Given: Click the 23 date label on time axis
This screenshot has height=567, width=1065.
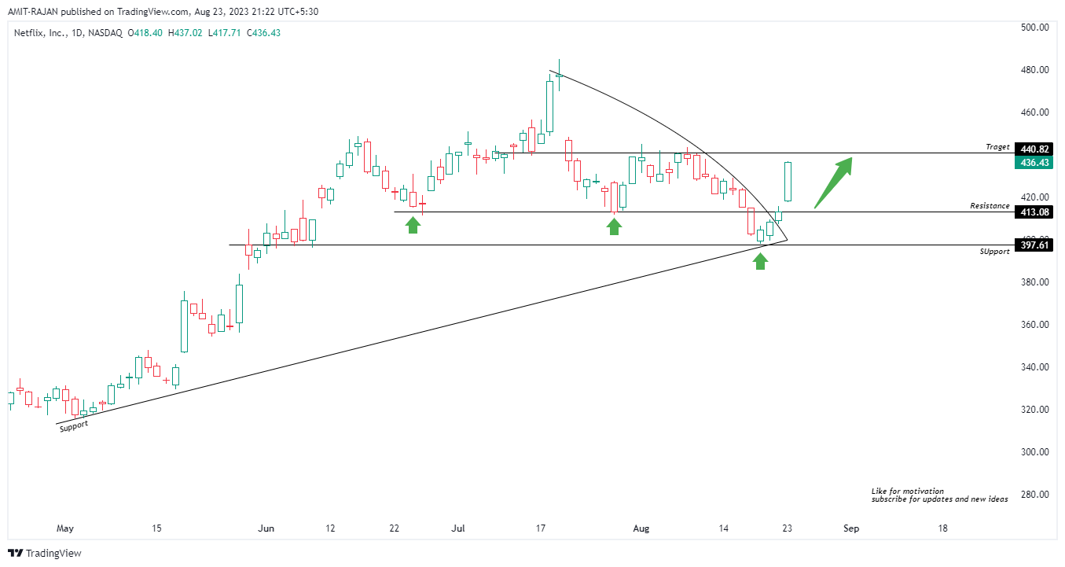Looking at the screenshot, I should click(788, 528).
